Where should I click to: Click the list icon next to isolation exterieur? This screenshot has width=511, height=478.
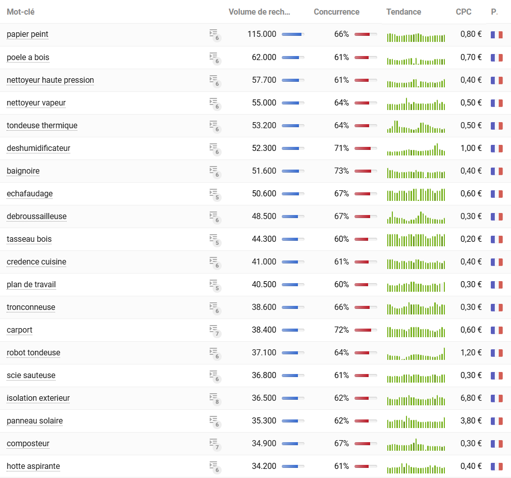coord(214,398)
